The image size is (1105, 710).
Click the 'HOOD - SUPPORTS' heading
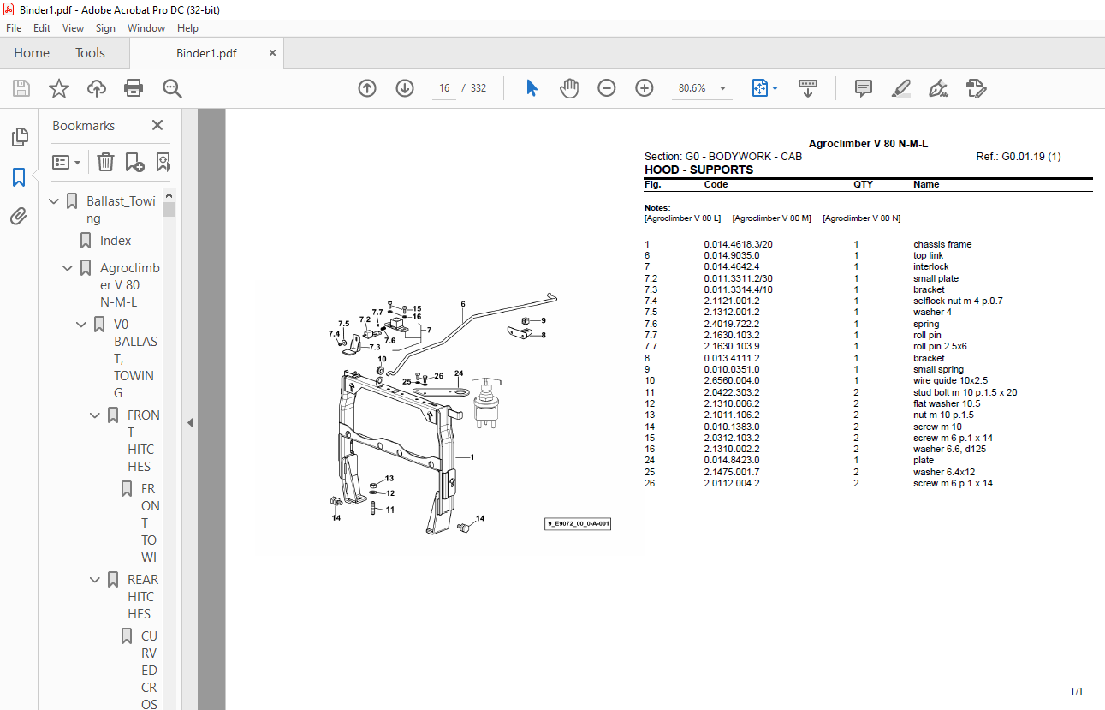pos(698,170)
